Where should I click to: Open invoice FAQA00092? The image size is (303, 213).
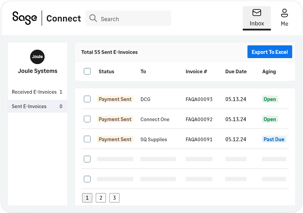pos(199,119)
